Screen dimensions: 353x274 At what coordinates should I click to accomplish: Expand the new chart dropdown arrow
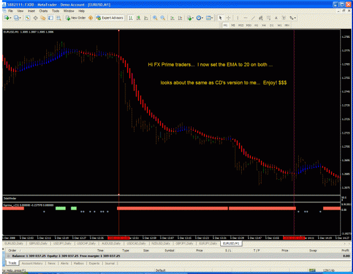11,18
